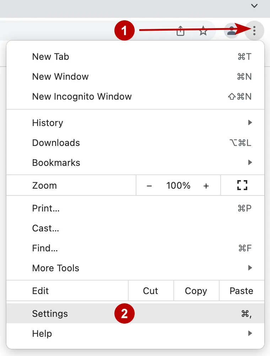270x356 pixels.
Task: Click the Copy button
Action: [196, 291]
